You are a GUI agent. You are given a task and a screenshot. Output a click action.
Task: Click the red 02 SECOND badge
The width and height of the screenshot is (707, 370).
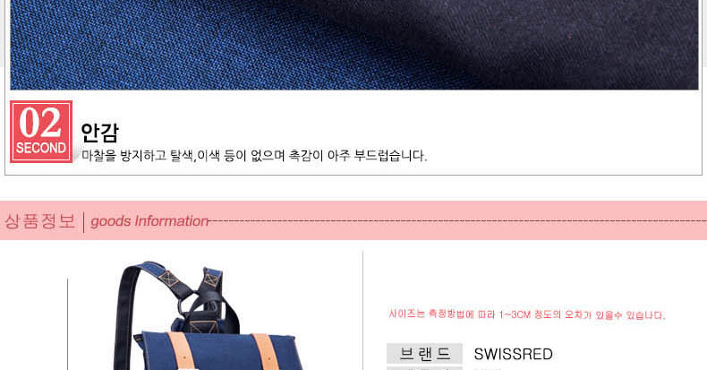pos(41,132)
